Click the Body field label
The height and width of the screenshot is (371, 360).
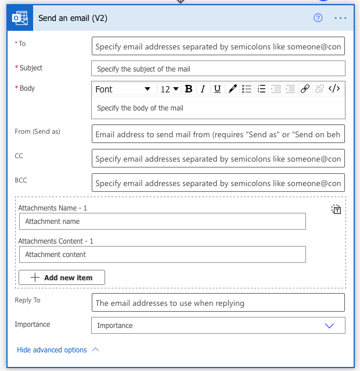pos(27,88)
